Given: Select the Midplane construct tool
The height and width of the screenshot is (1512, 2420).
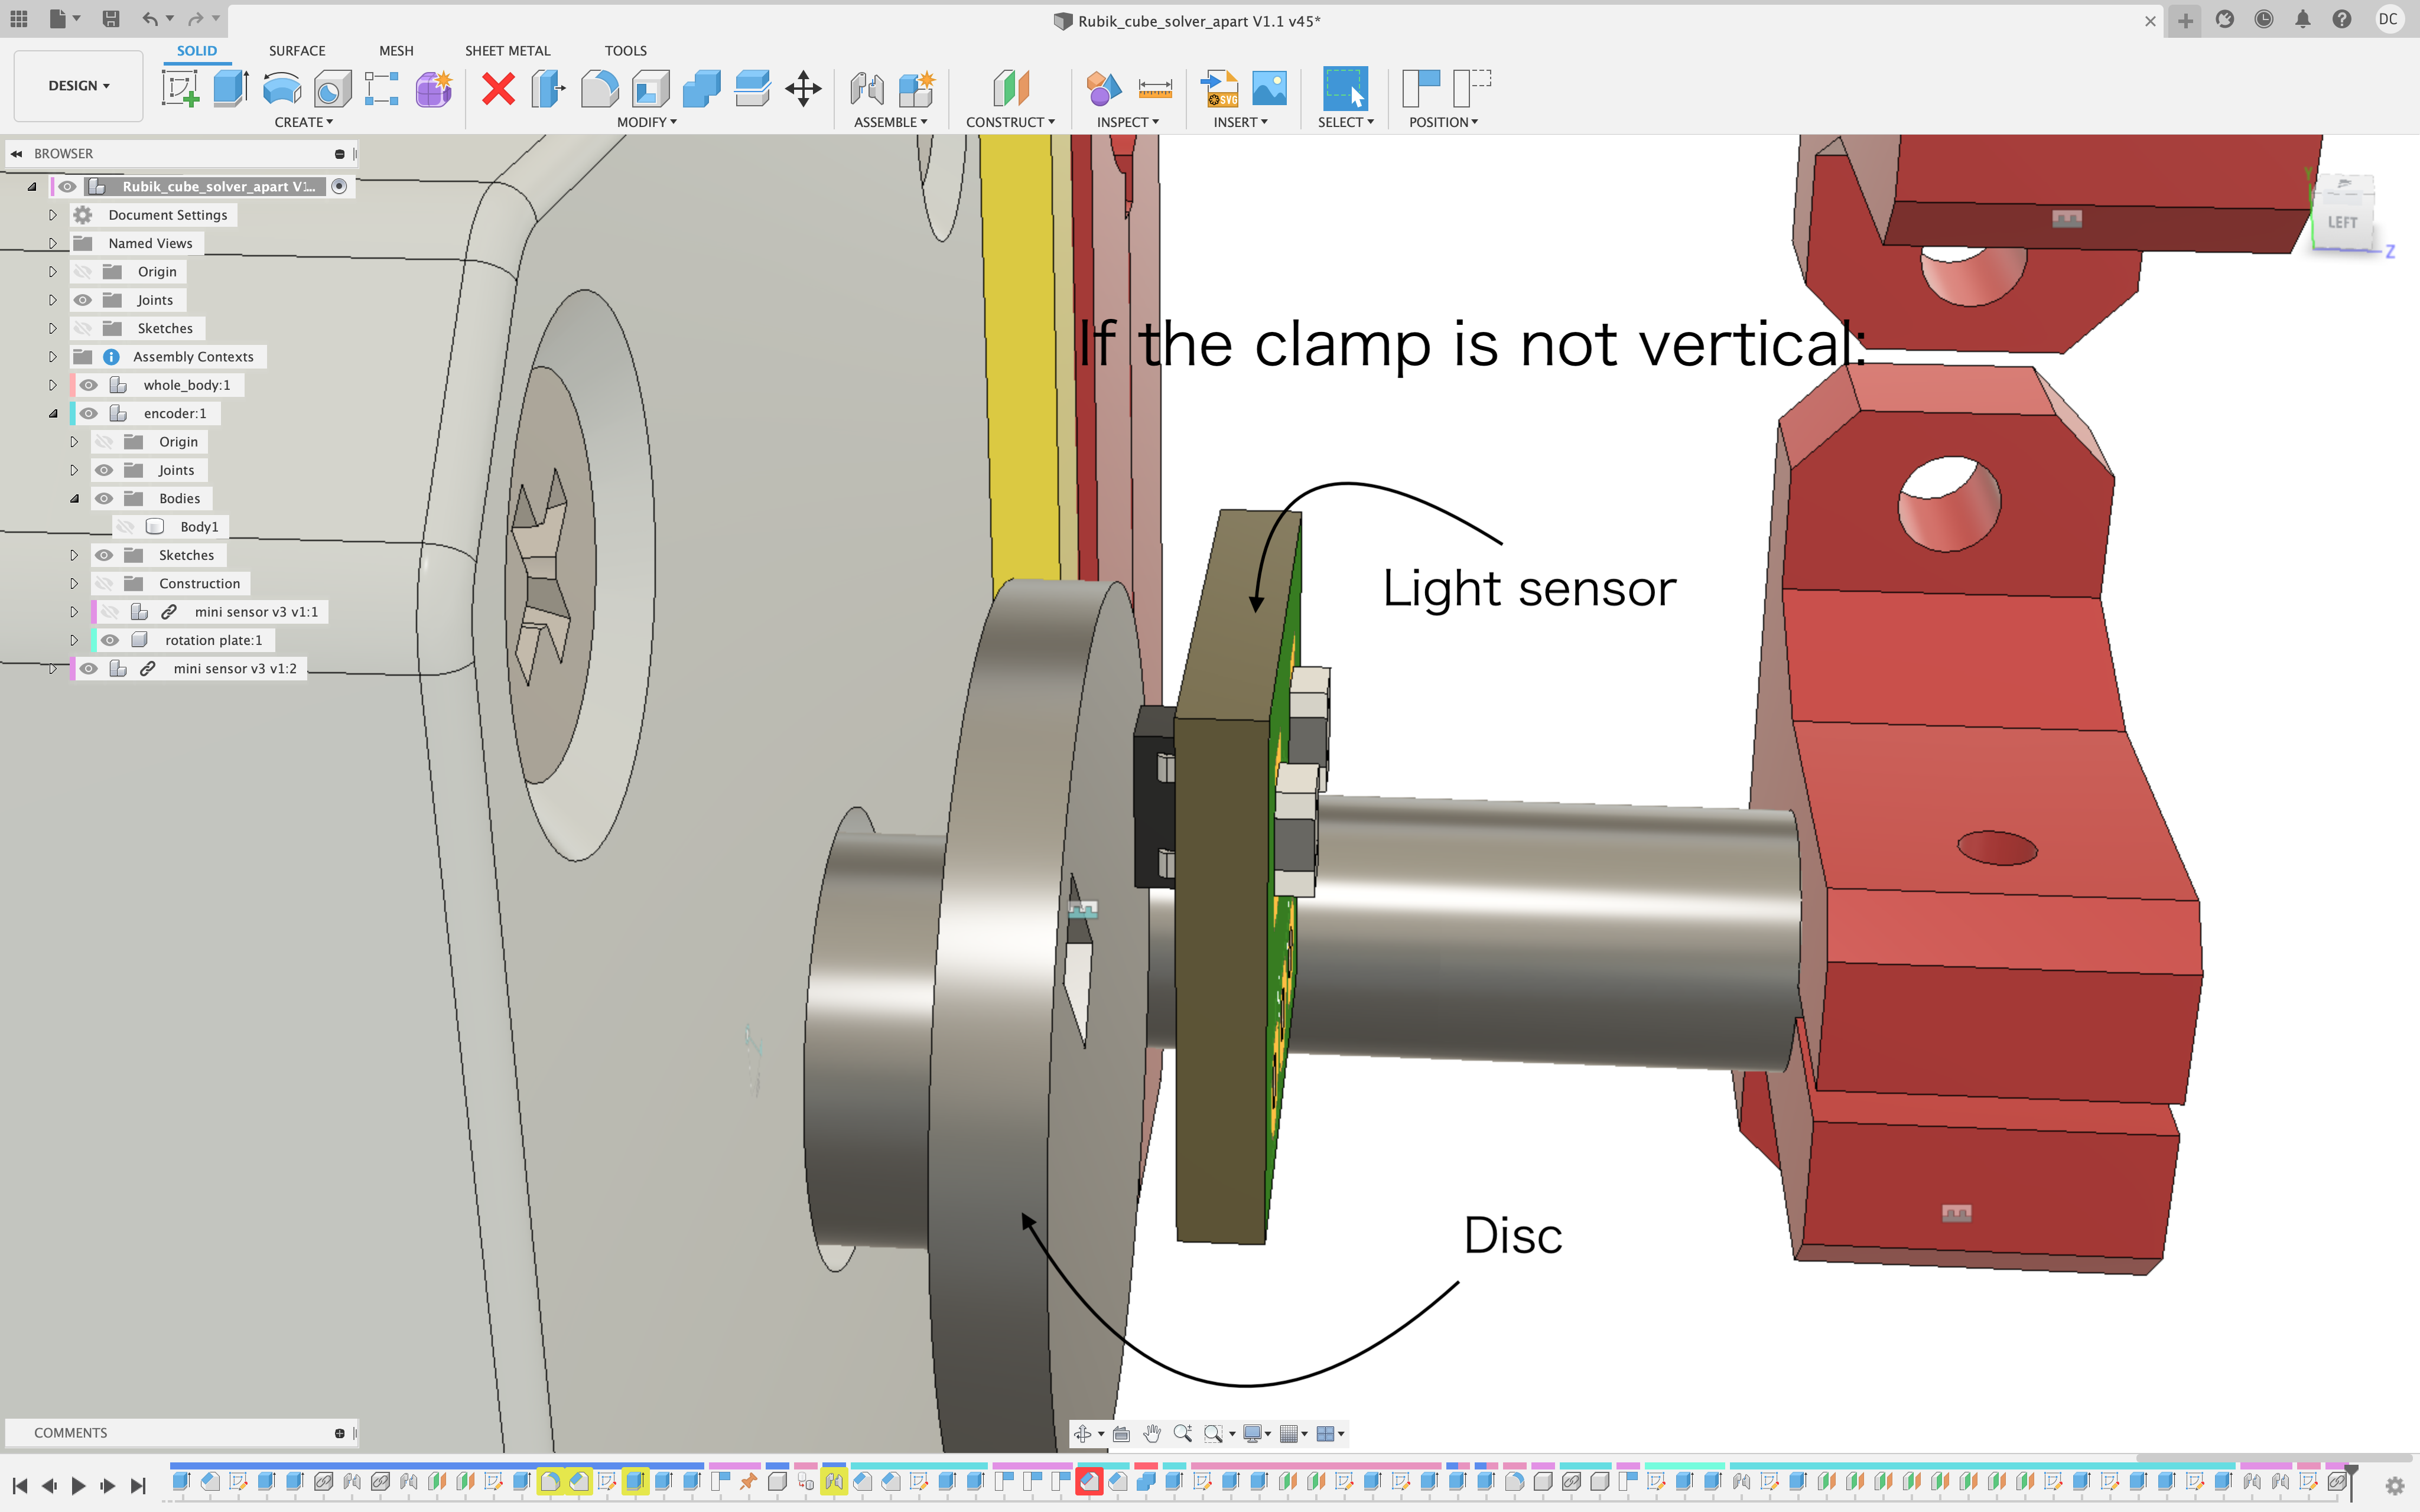Looking at the screenshot, I should [x=1010, y=88].
